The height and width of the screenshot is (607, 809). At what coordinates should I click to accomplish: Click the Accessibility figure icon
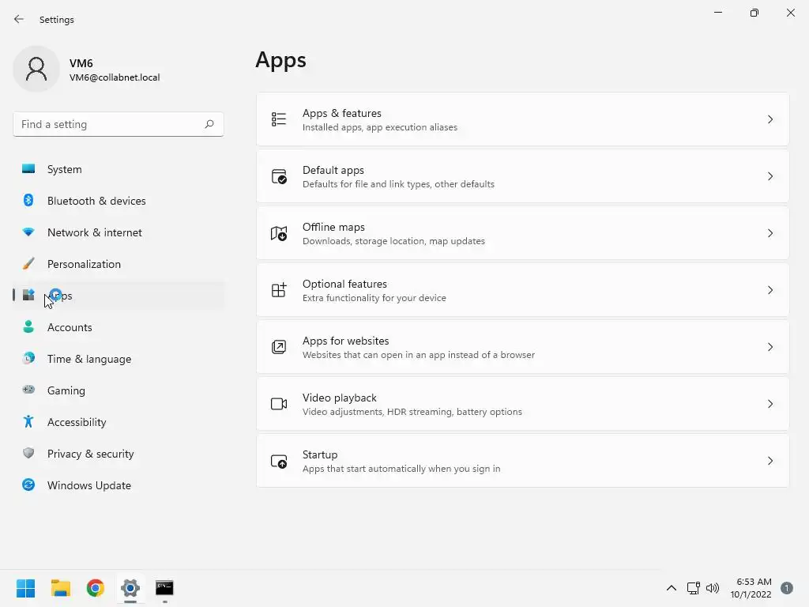[x=28, y=422]
